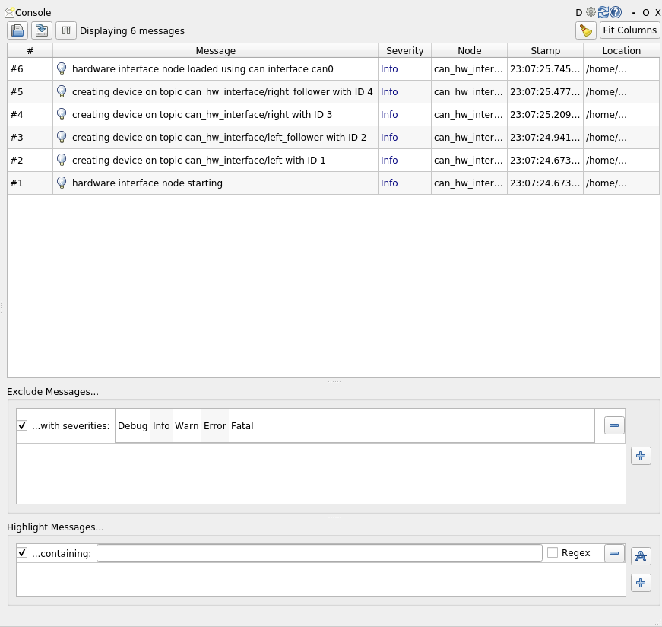
Task: Sort by the Severity column header
Action: 404,50
